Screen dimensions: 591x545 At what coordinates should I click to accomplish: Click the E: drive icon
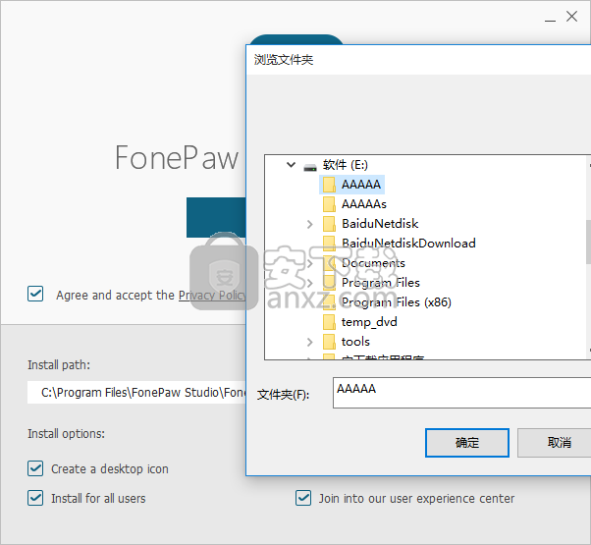pos(310,167)
